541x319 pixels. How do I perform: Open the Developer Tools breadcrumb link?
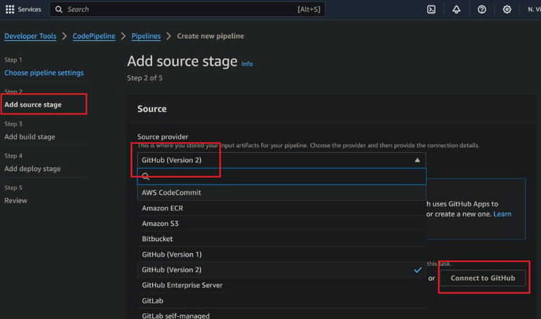(30, 36)
